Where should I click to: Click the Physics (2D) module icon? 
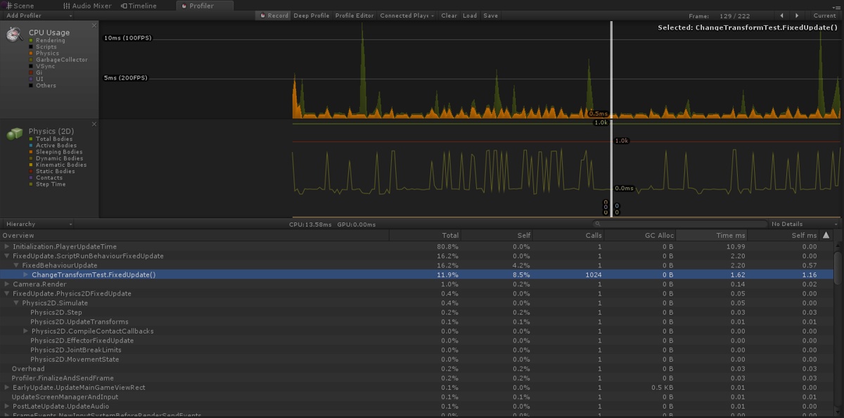click(14, 133)
